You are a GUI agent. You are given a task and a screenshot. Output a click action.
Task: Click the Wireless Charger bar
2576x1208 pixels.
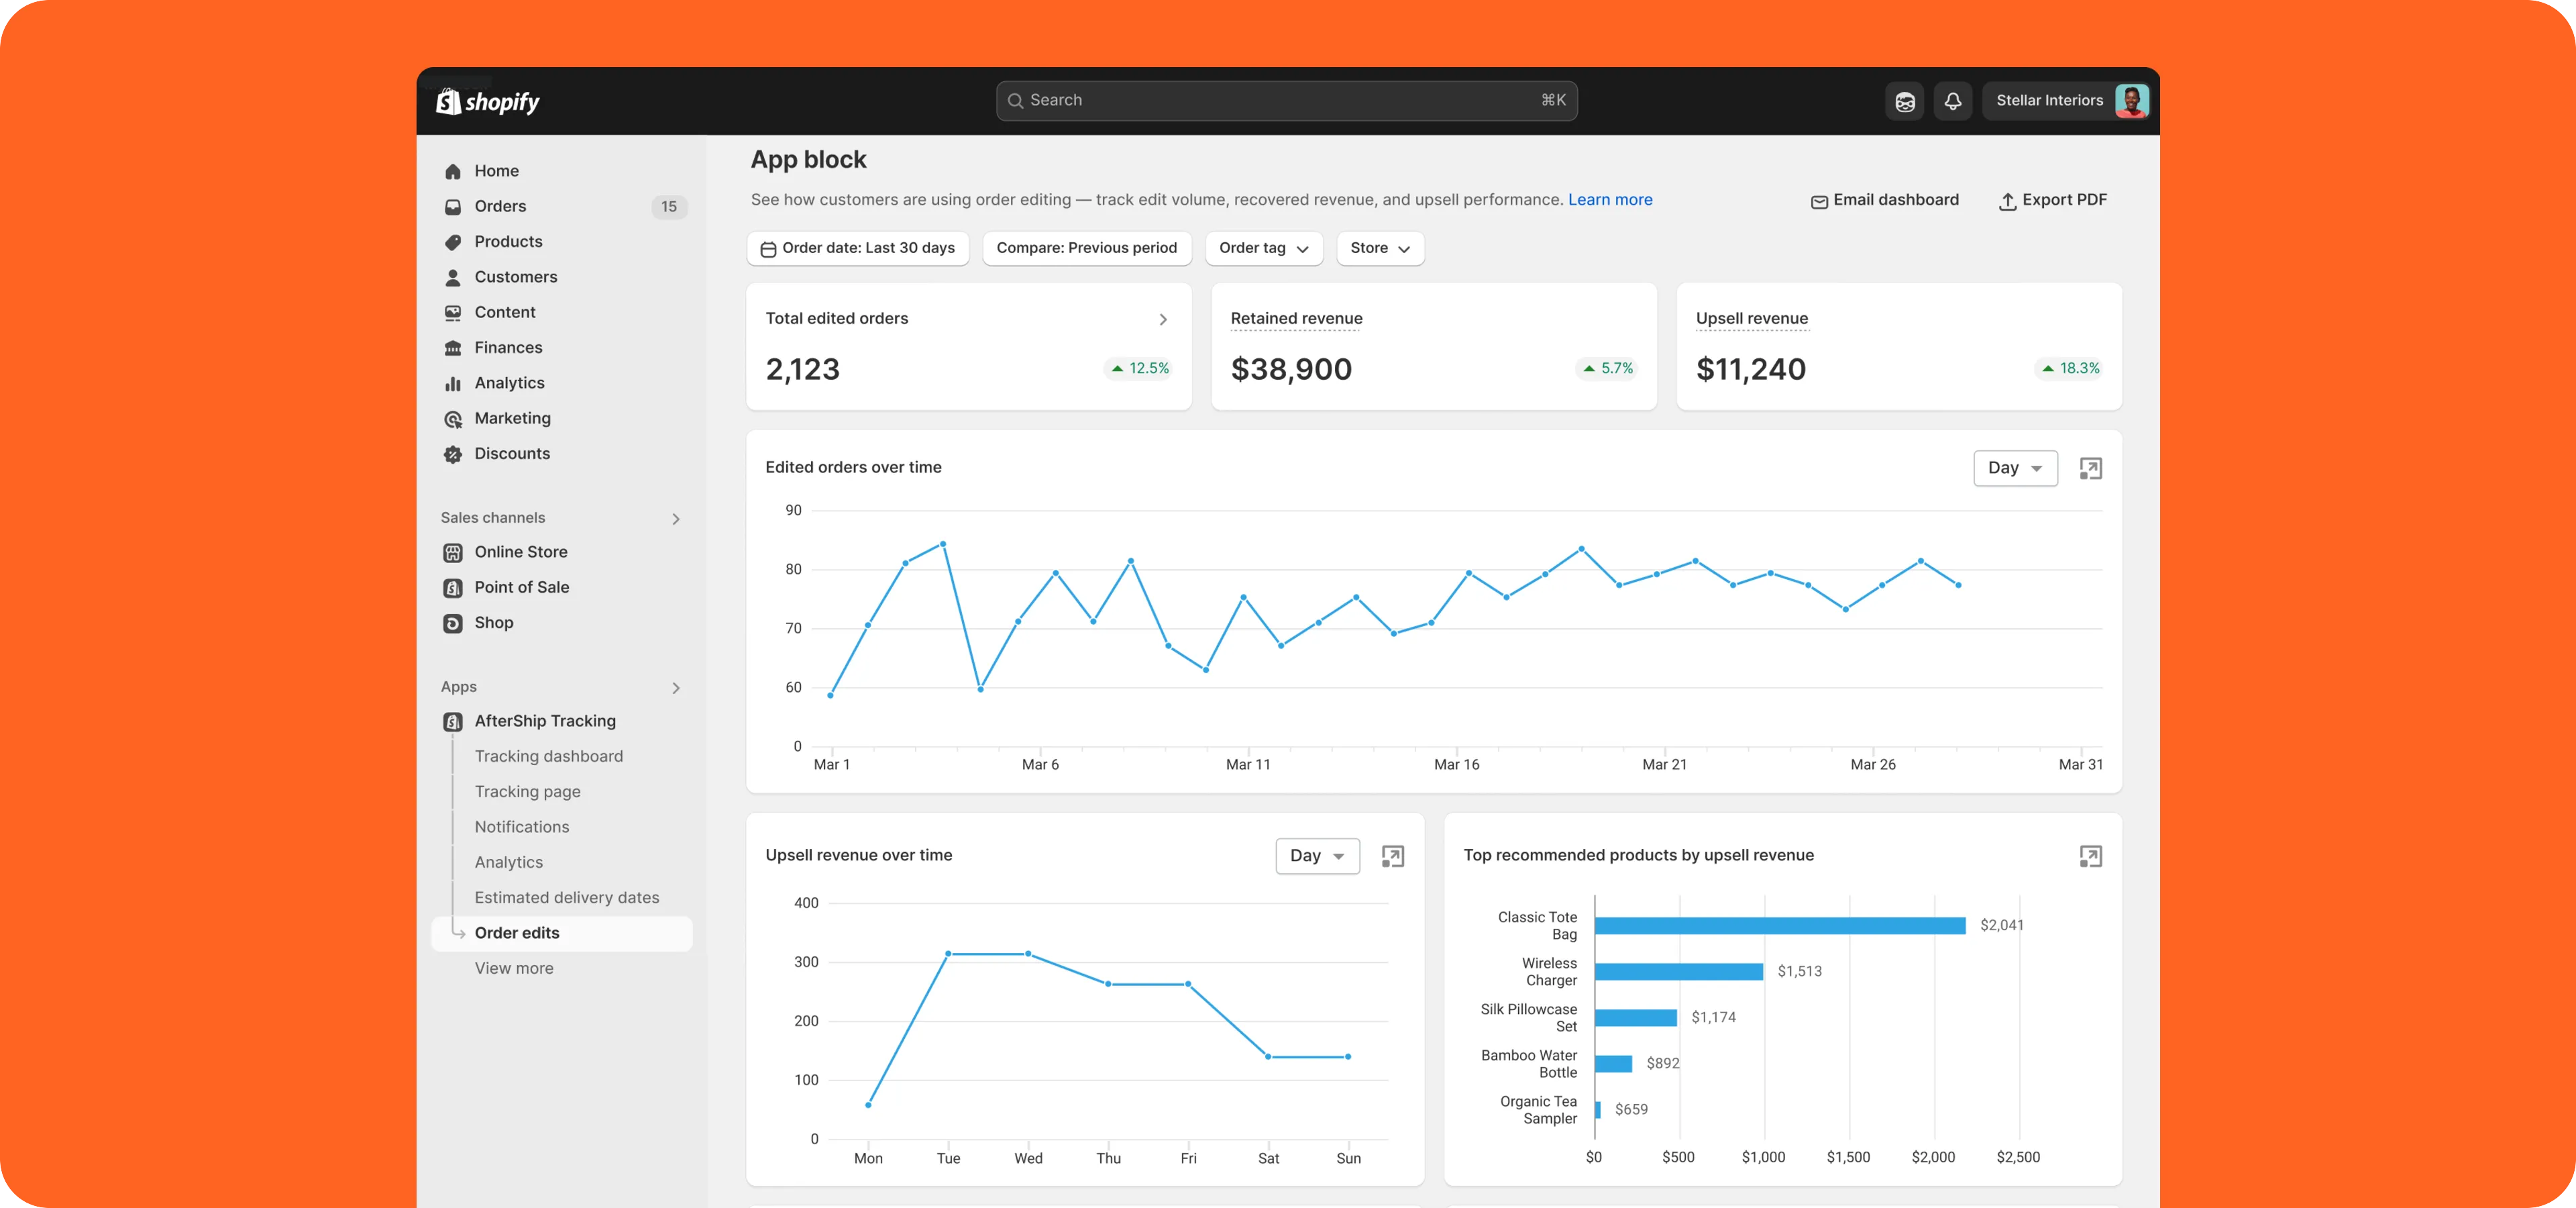tap(1678, 972)
